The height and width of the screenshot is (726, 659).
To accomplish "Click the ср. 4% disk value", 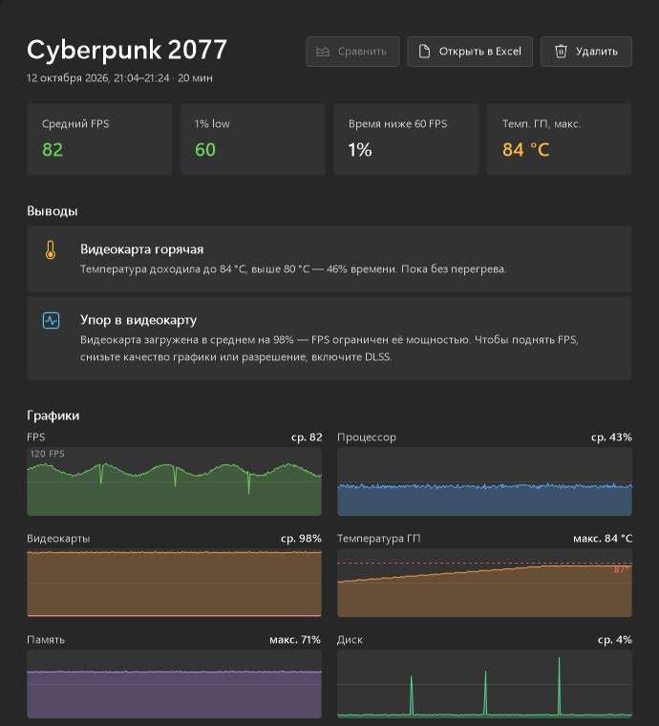I will (x=614, y=640).
